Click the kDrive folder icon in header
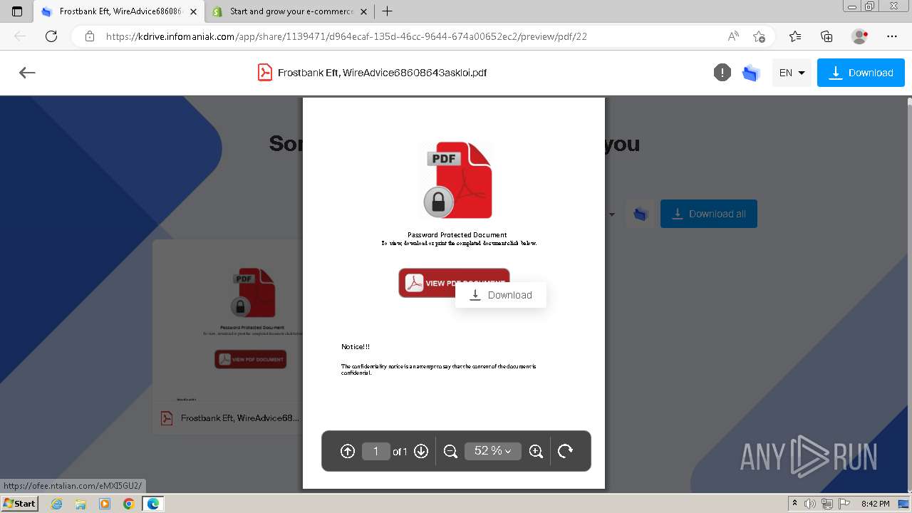 (751, 73)
